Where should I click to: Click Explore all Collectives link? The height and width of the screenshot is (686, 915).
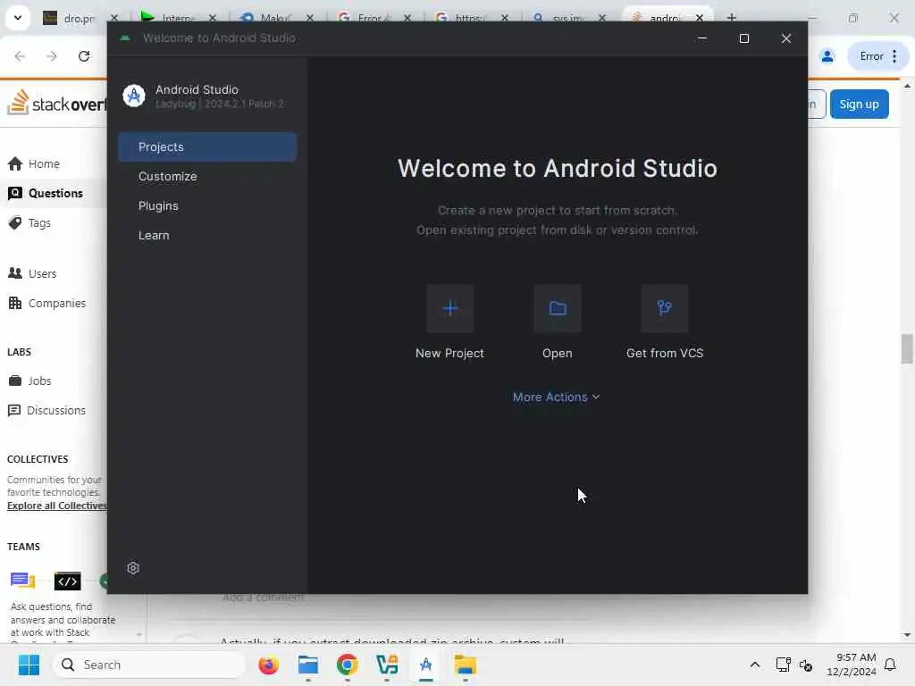[56, 506]
